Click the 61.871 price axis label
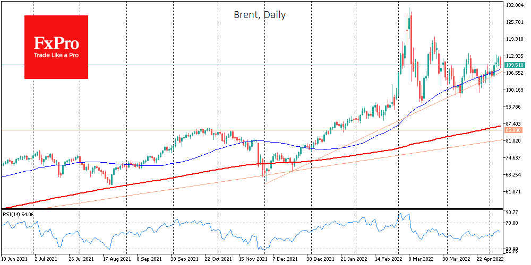The height and width of the screenshot is (265, 531). point(514,192)
